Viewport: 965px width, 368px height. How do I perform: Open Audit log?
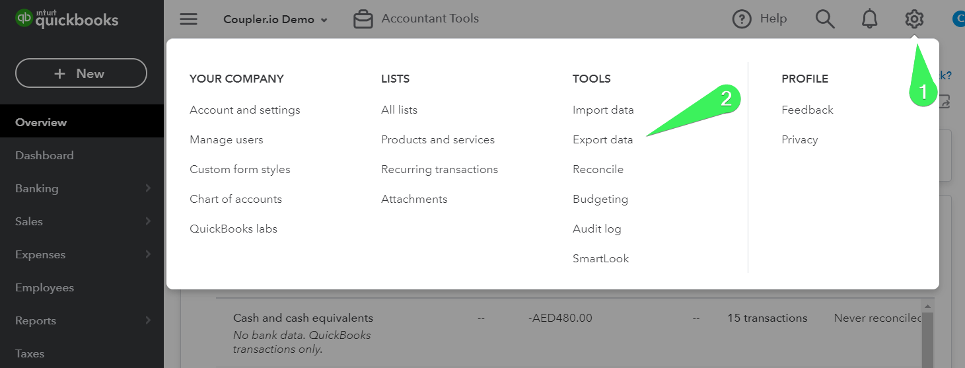coord(597,229)
